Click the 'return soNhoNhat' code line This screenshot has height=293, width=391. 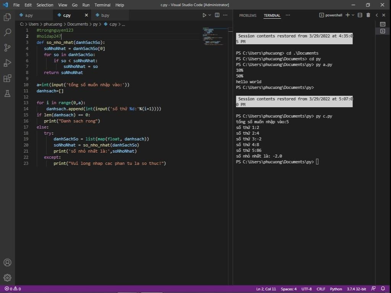[63, 73]
